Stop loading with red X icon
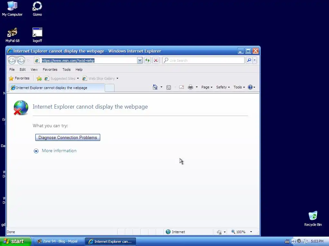Screen dimensions: 329x246 tap(156, 61)
